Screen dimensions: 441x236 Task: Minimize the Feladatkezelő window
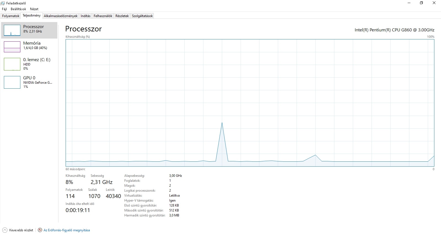(x=409, y=3)
